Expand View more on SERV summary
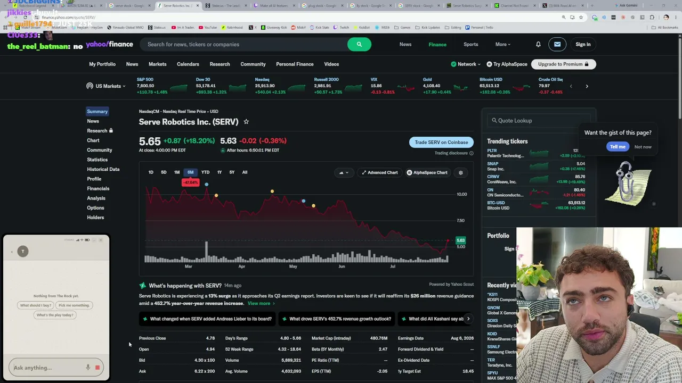Image resolution: width=682 pixels, height=383 pixels. coord(261,303)
